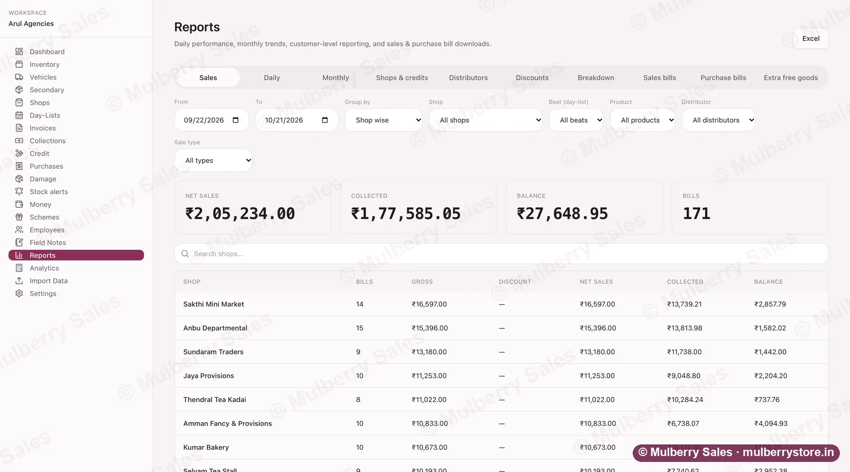Screen dimensions: 850x472
Task: Switch to the Purchase bills tab
Action: (723, 77)
